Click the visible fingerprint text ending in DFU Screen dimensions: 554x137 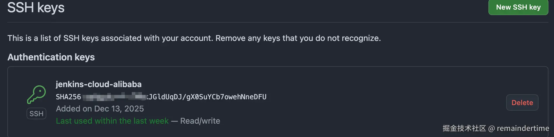tap(207, 97)
